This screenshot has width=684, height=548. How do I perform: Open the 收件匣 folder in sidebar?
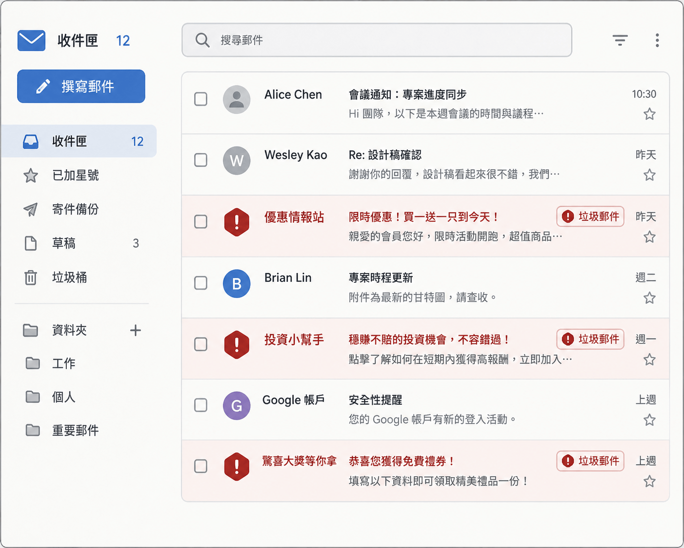pos(79,141)
